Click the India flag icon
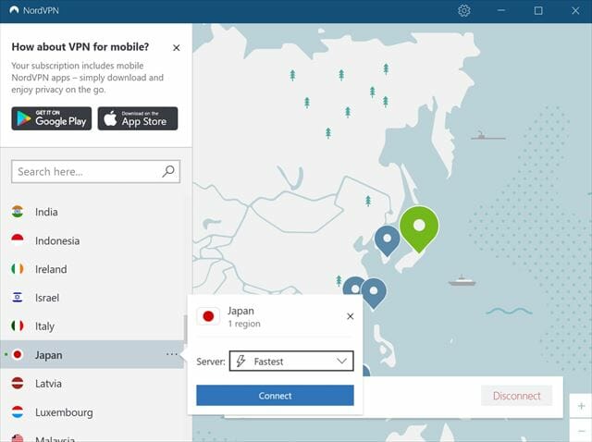This screenshot has height=442, width=592. (x=18, y=212)
